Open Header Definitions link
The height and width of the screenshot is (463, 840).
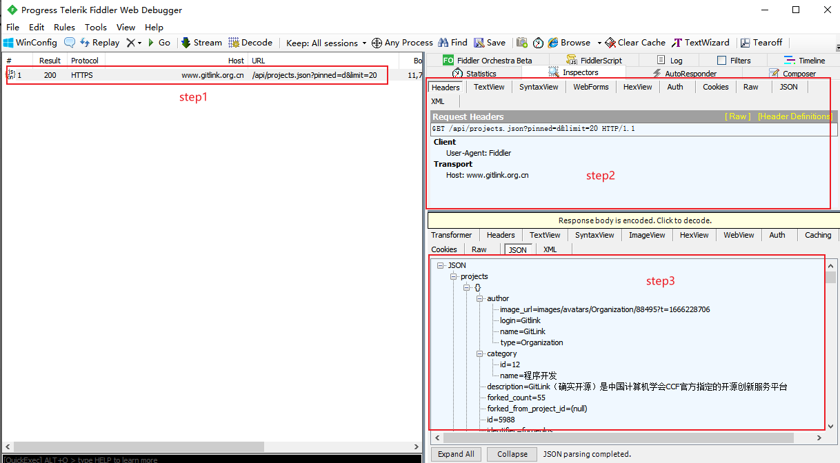tap(794, 116)
